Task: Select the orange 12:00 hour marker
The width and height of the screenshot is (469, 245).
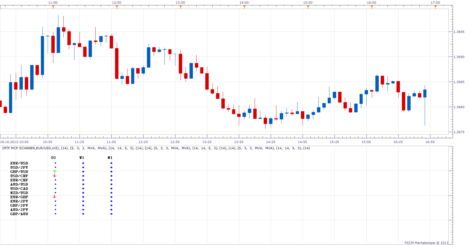Action: tap(117, 7)
